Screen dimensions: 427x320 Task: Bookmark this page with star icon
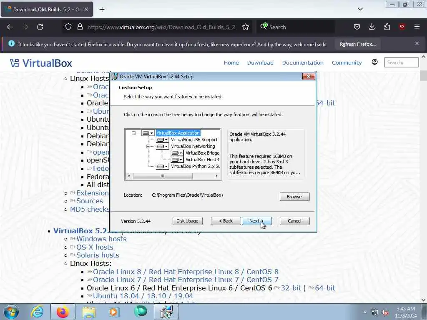[x=246, y=27]
